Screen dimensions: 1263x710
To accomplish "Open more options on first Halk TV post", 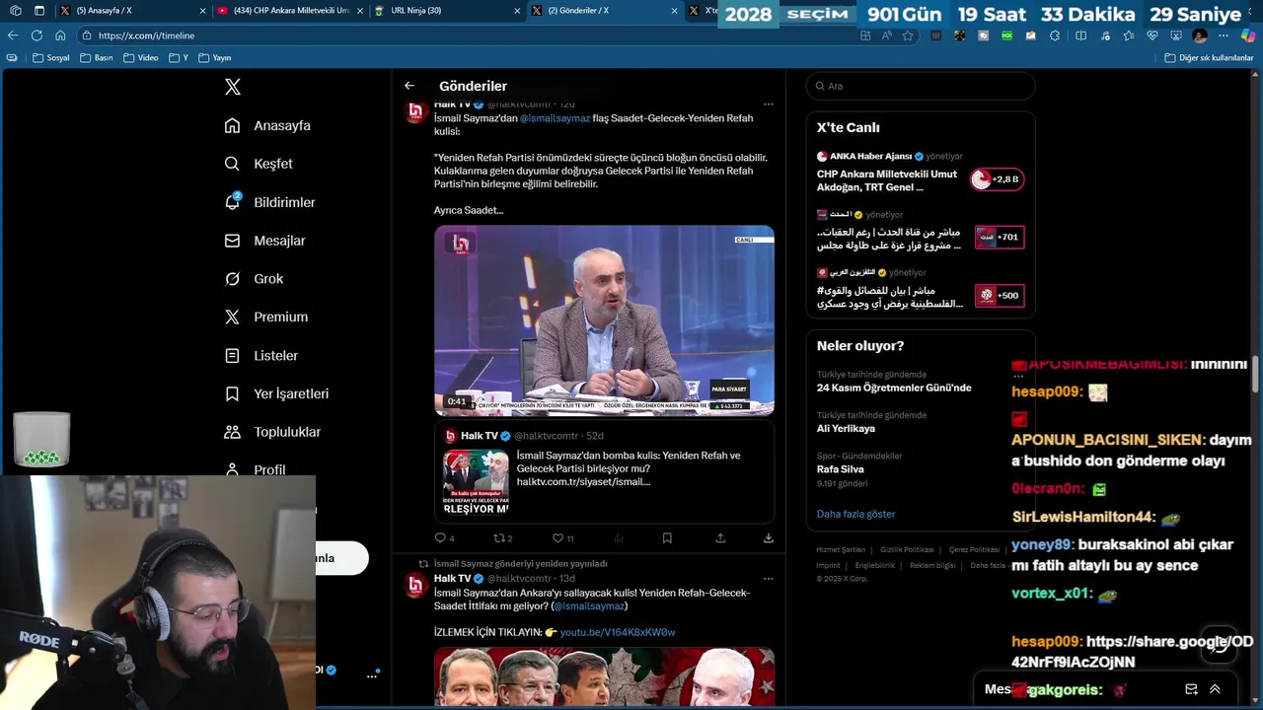I will 768,104.
